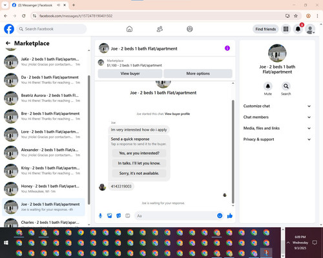Click the More options button
The height and width of the screenshot is (258, 323).
(x=198, y=74)
